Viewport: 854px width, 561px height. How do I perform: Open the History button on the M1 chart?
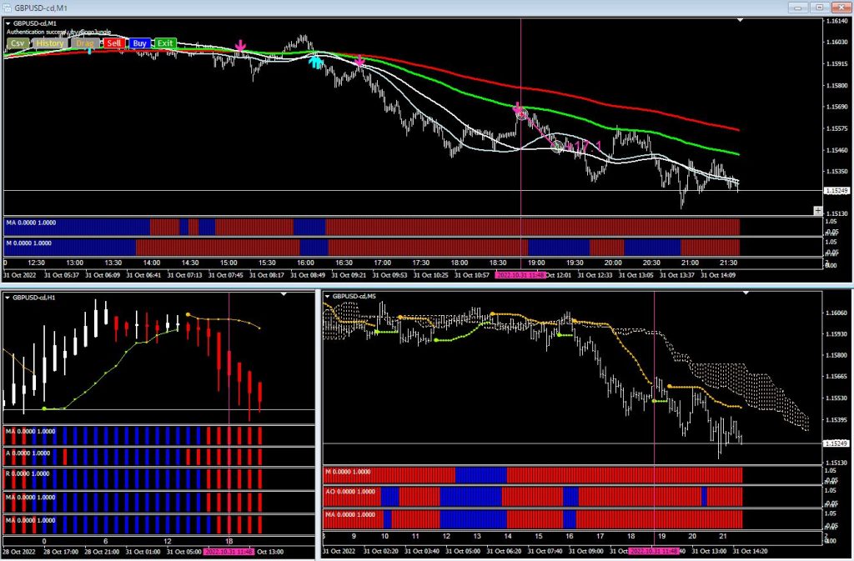pyautogui.click(x=49, y=43)
